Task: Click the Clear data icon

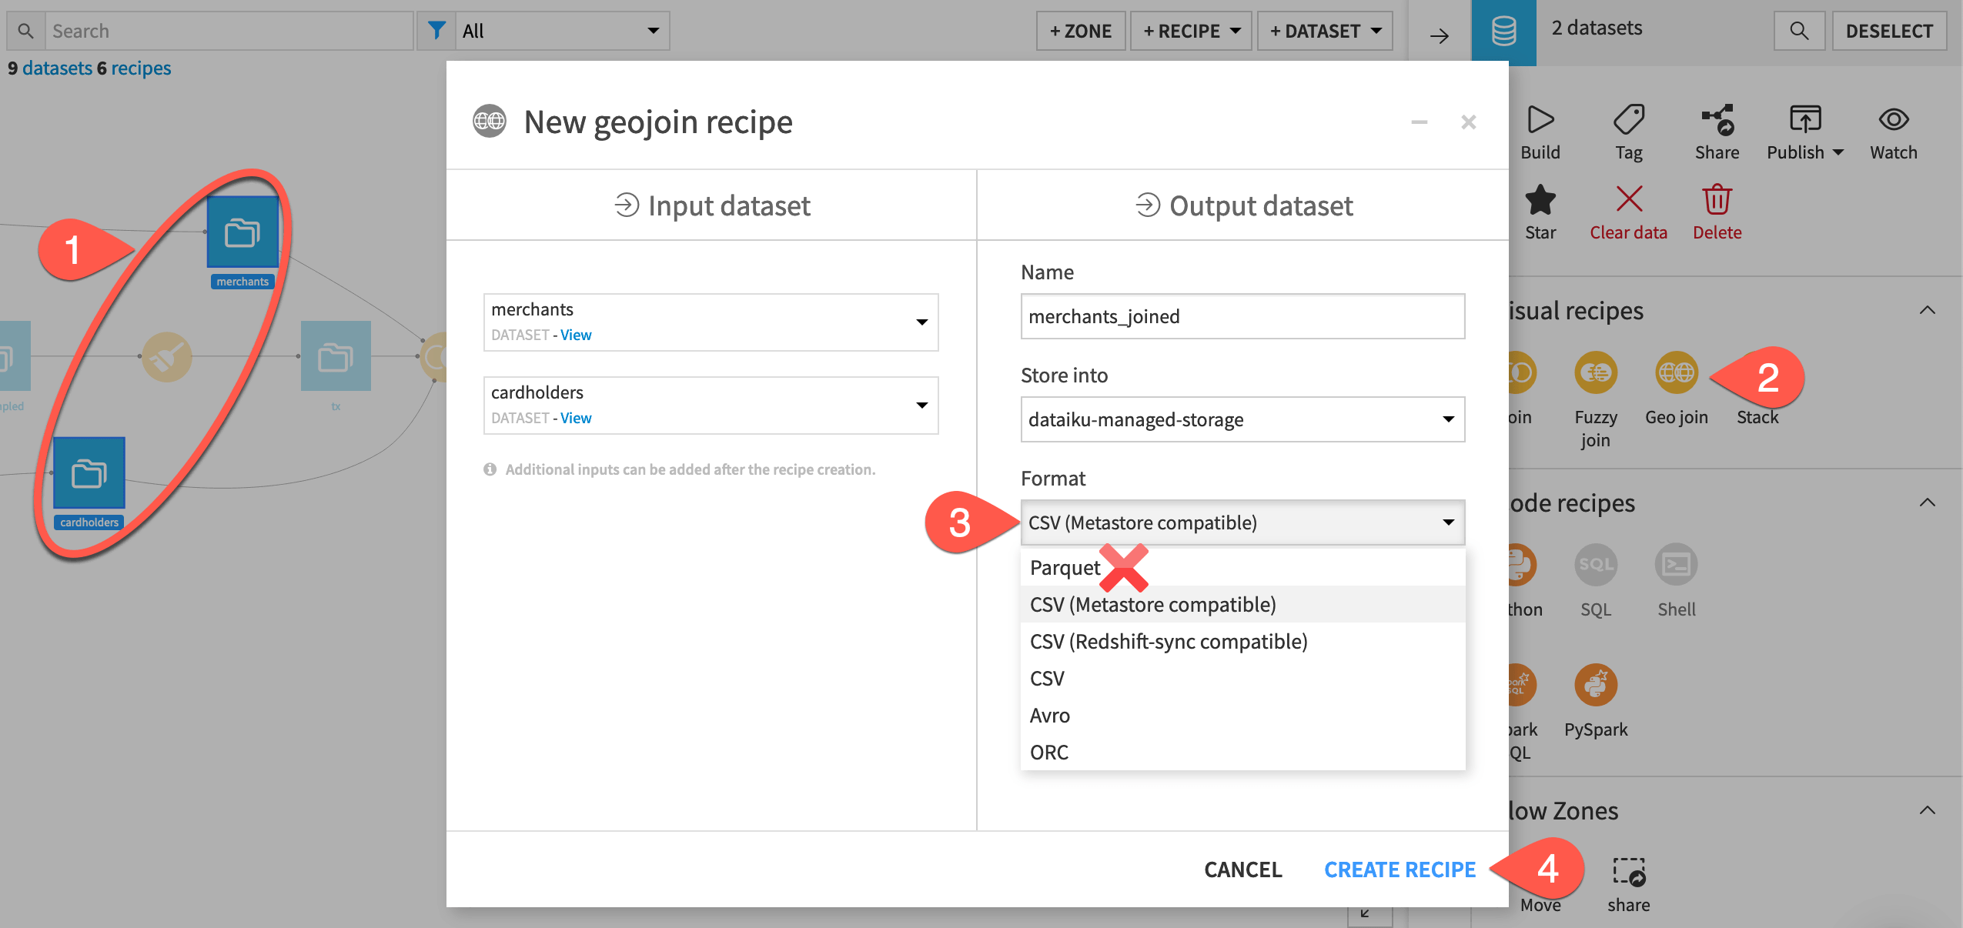Action: [x=1629, y=199]
